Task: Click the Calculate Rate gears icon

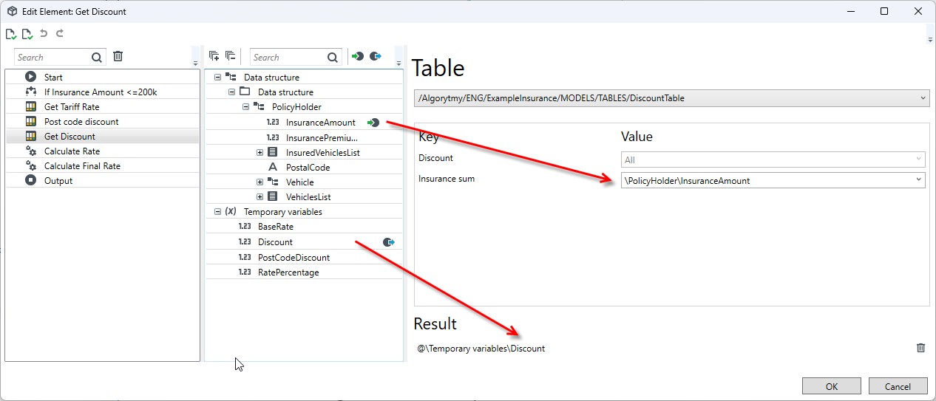Action: coord(30,151)
